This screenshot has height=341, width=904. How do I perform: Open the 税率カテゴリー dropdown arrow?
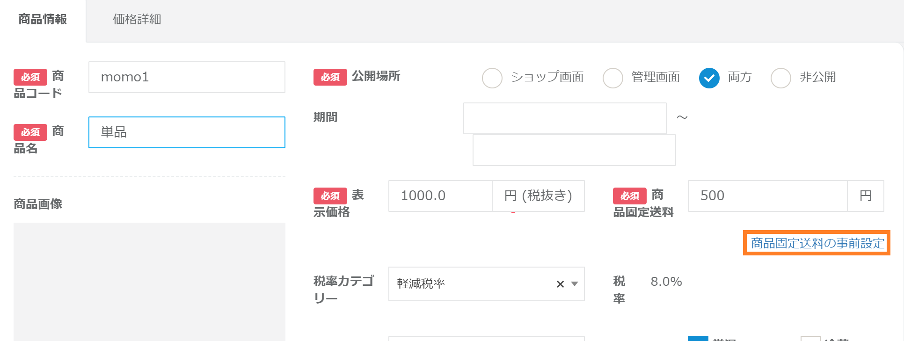tap(575, 284)
